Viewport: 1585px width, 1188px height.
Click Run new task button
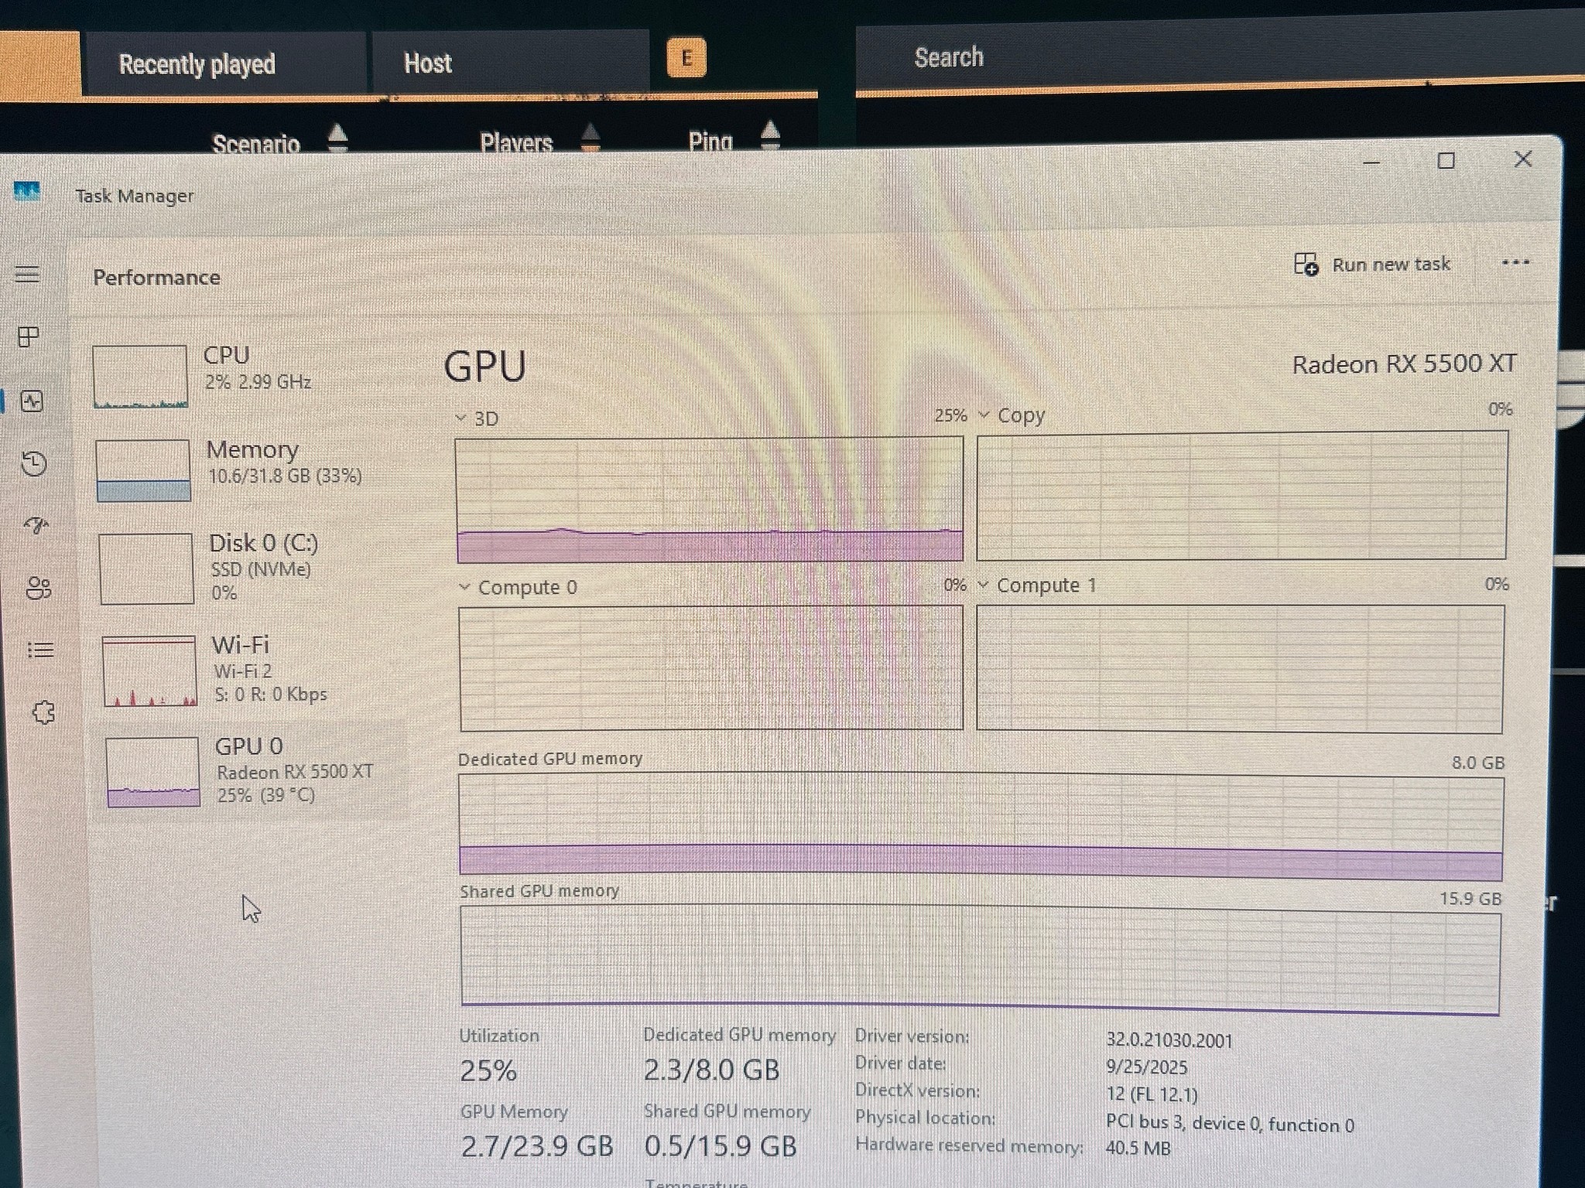tap(1372, 264)
